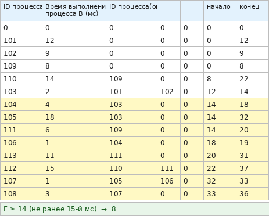This screenshot has height=219, width=269.
Task: Click duration value 9 in row 102
Action: [x=74, y=53]
